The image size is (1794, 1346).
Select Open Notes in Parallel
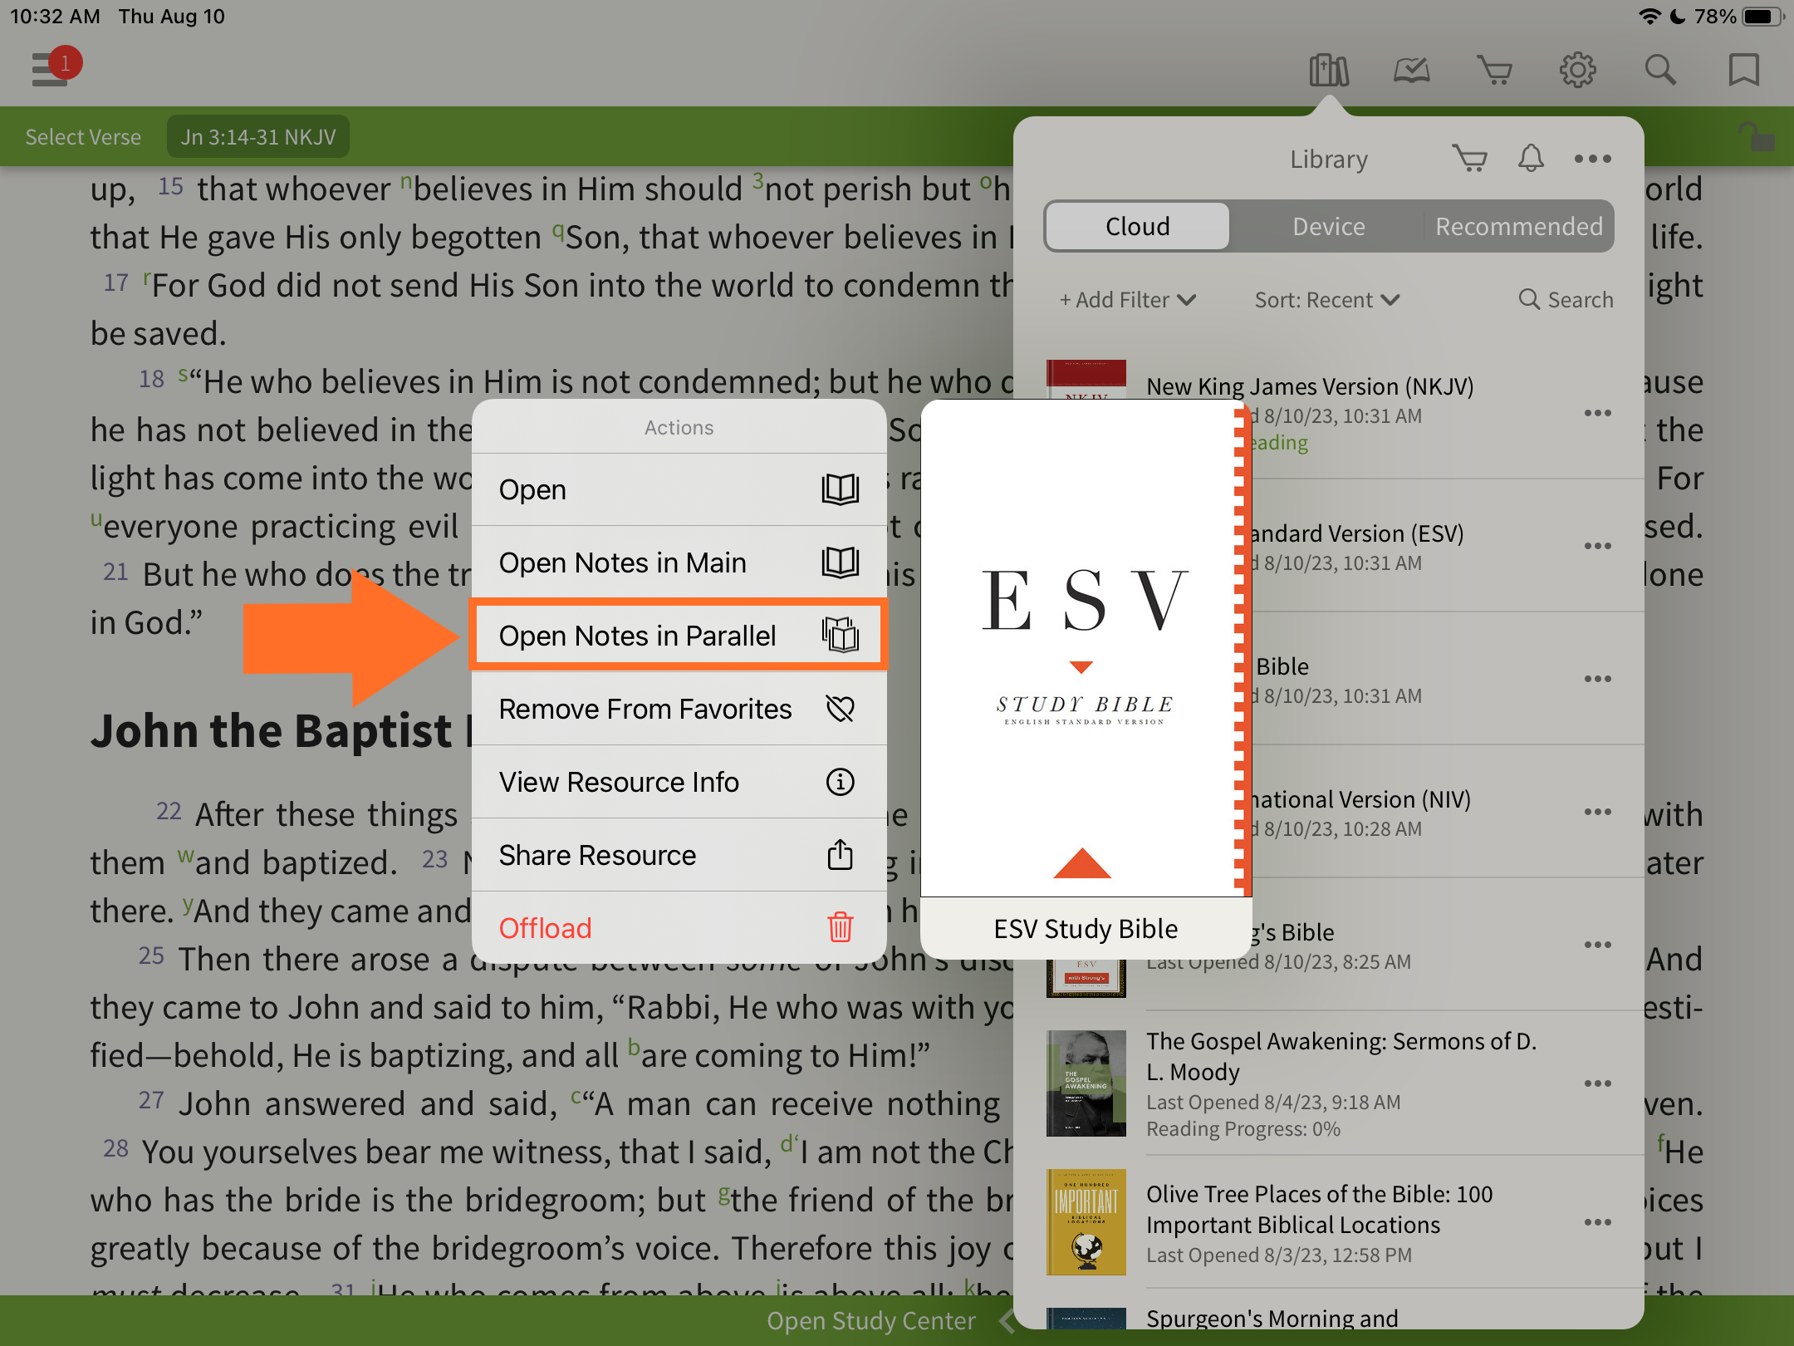pos(679,636)
